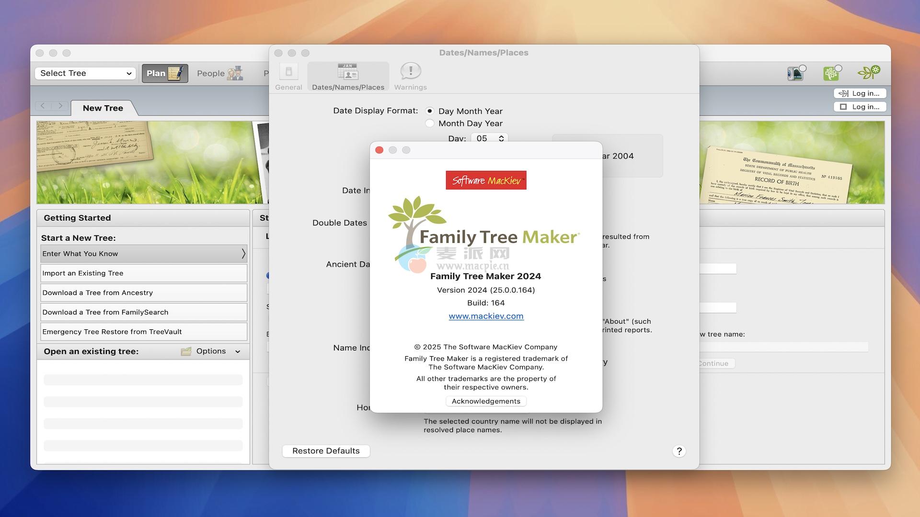Open the www.mackiev.com link
920x517 pixels.
[x=486, y=316]
